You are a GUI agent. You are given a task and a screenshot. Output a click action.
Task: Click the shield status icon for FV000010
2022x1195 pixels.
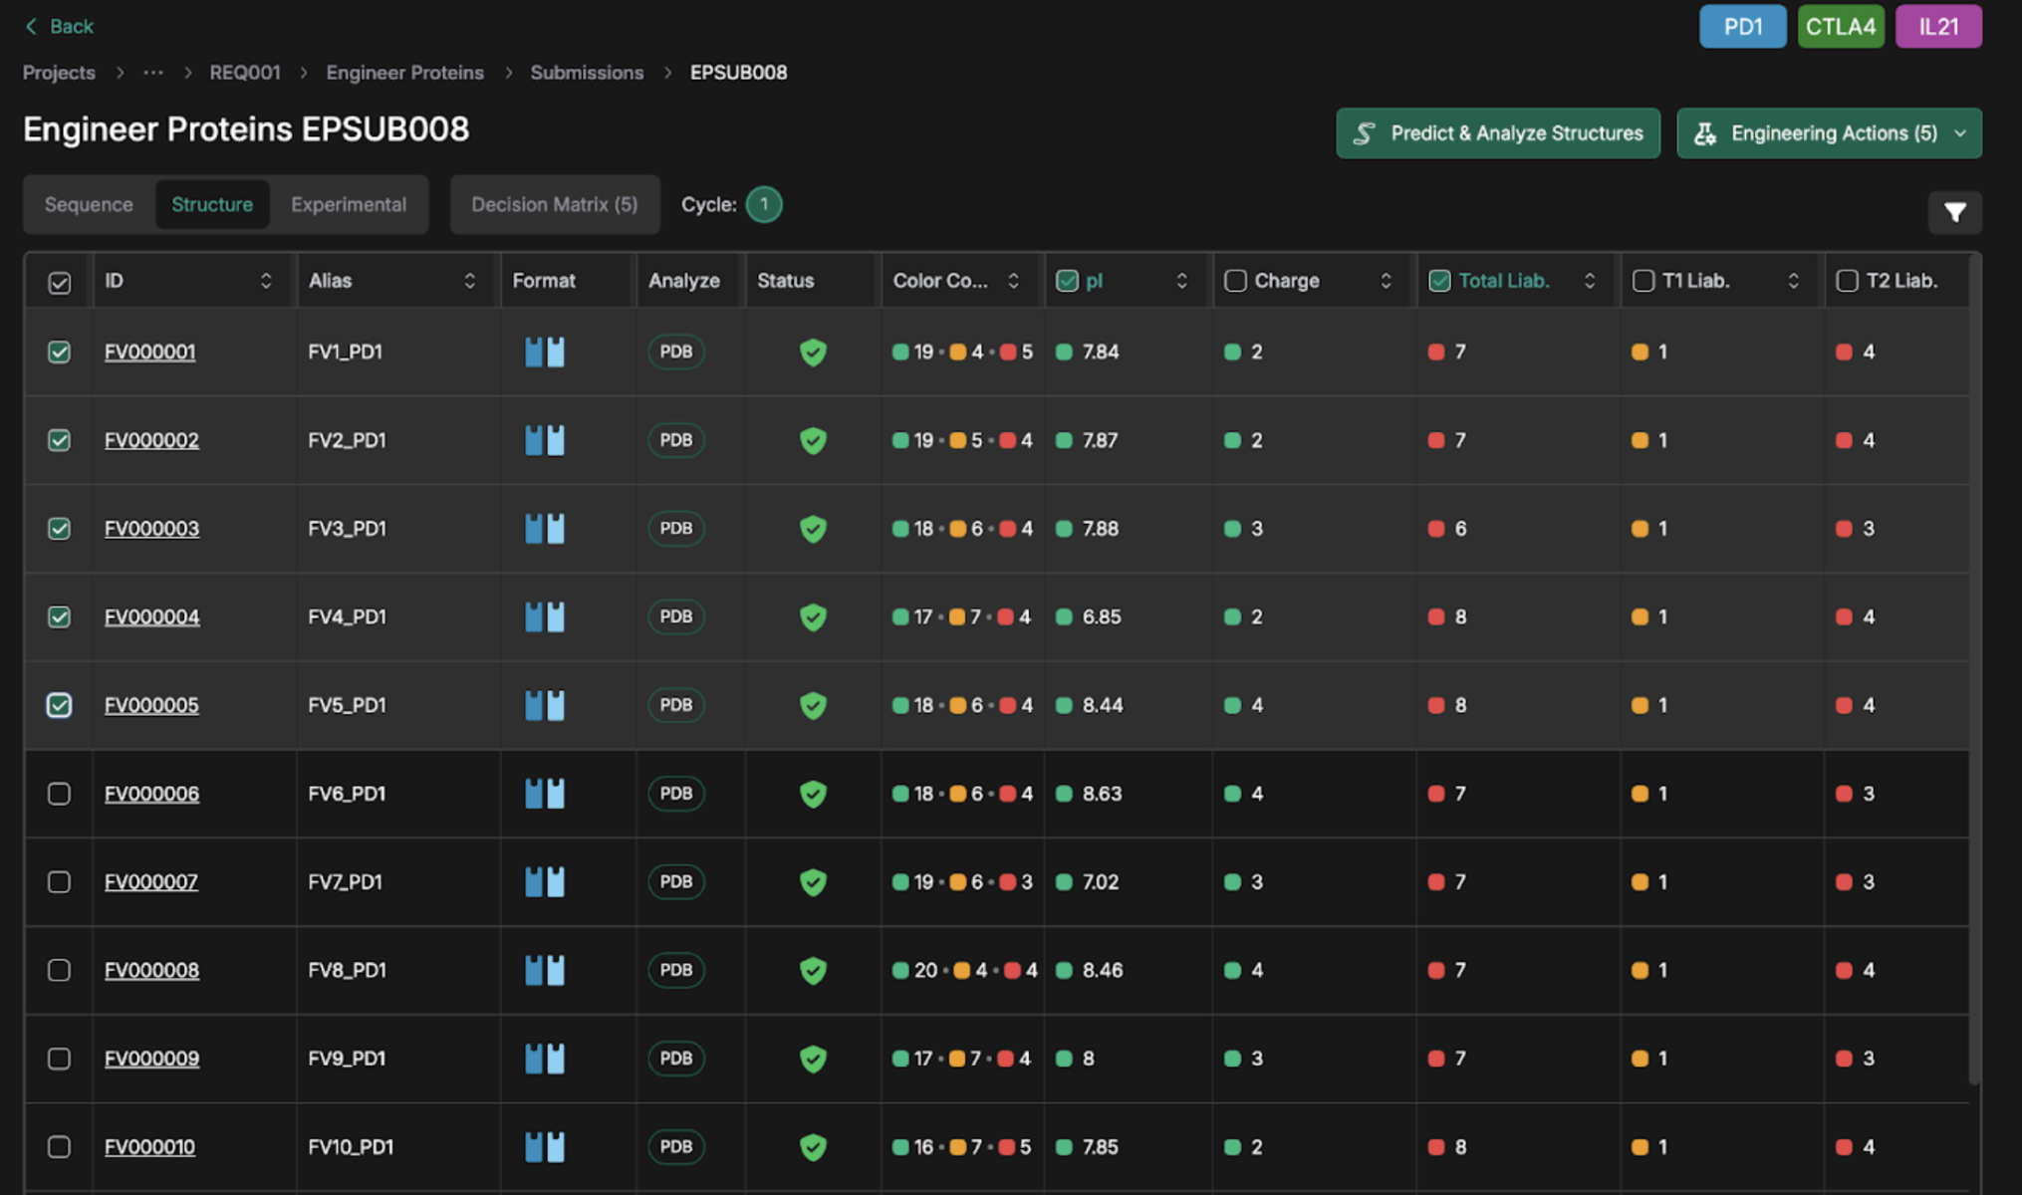click(x=813, y=1147)
